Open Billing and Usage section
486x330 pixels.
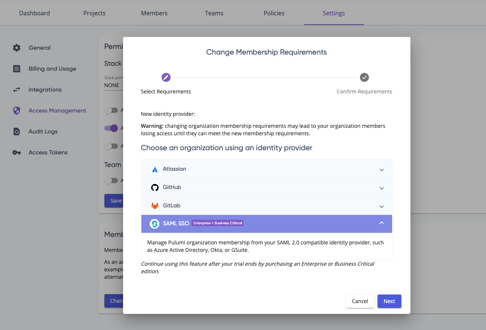(52, 69)
